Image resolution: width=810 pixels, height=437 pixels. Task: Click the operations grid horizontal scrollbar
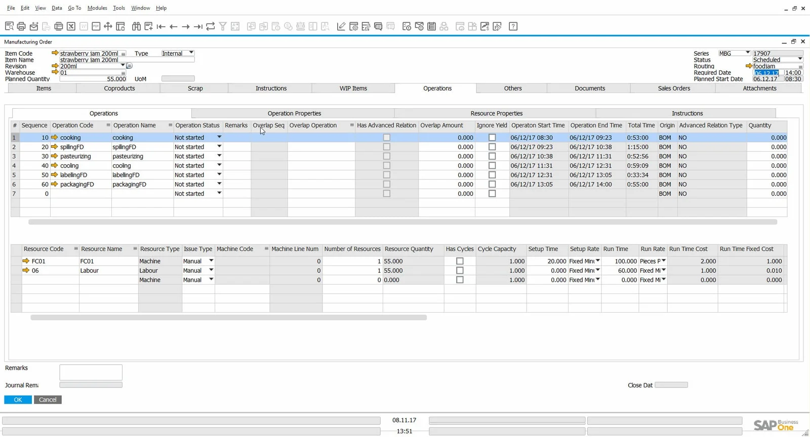tap(402, 222)
